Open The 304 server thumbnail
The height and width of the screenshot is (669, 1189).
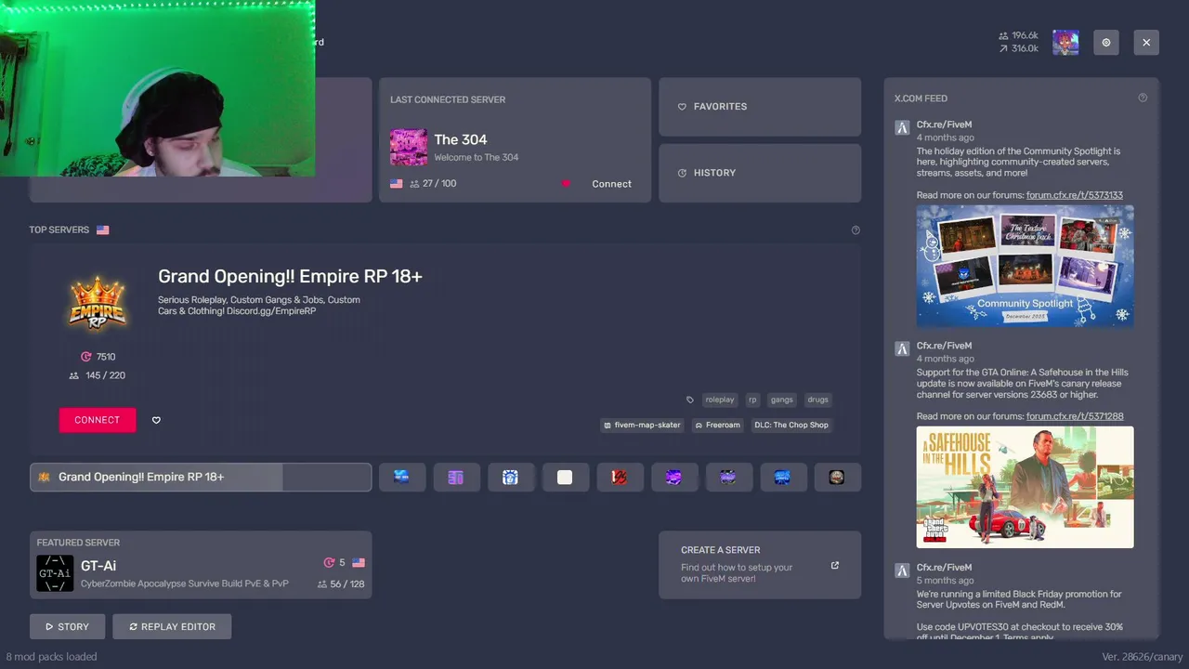(x=409, y=148)
